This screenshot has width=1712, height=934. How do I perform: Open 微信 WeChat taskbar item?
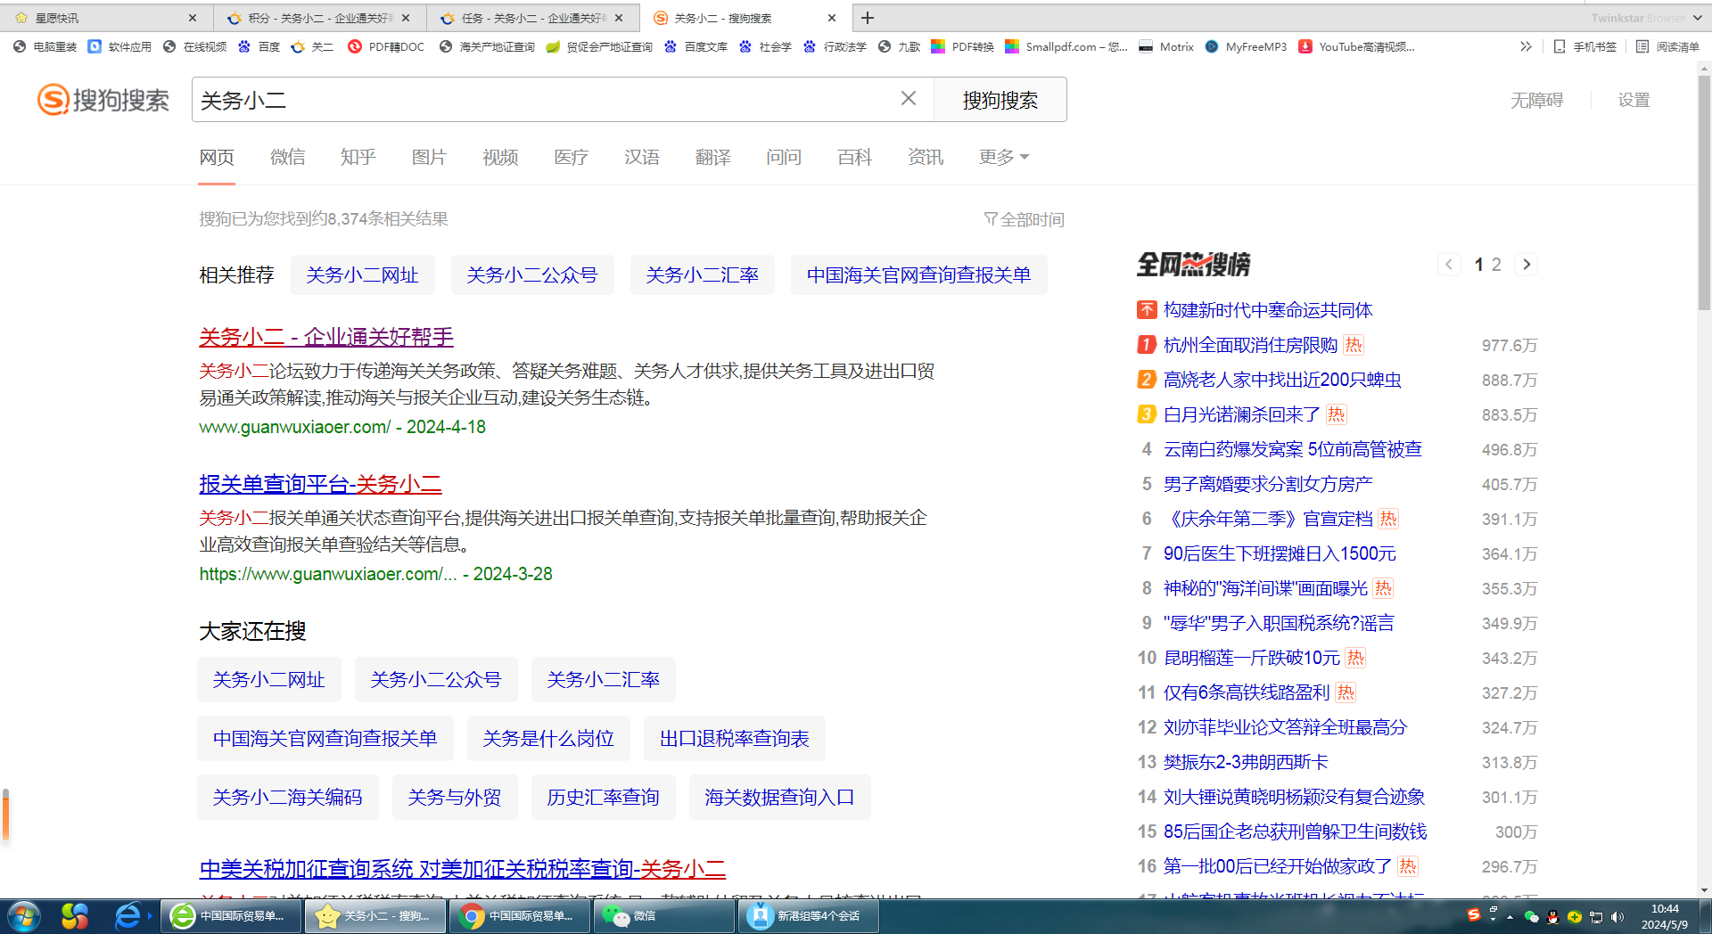[664, 916]
